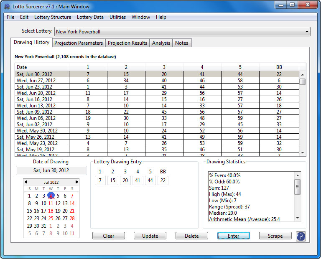This screenshot has width=321, height=259.
Task: Click entry field 2 containing 15
Action: (x=112, y=180)
